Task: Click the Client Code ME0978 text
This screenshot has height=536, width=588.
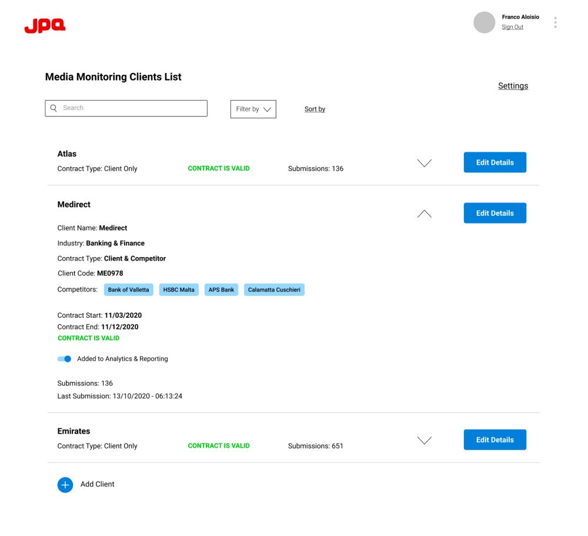Action: pyautogui.click(x=91, y=274)
